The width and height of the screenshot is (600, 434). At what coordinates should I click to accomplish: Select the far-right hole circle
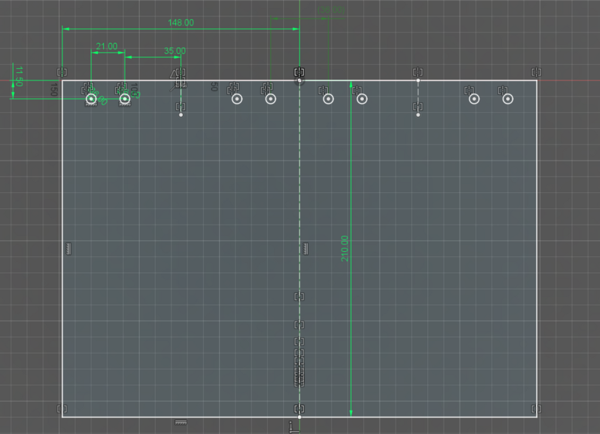[x=508, y=99]
